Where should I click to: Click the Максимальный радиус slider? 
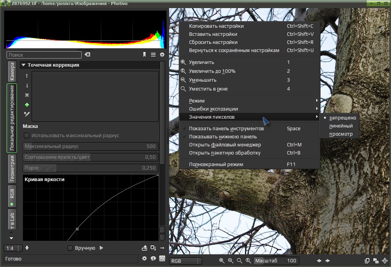[91, 146]
